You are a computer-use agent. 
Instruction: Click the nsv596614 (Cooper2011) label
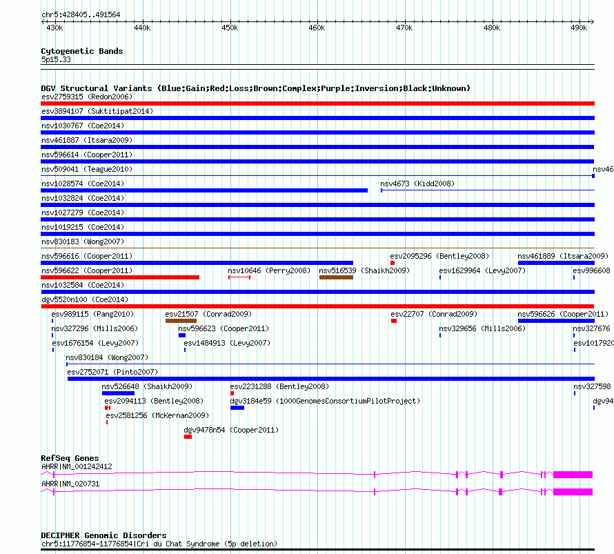[87, 155]
